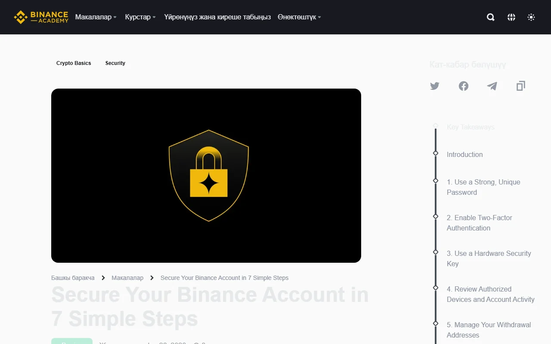The image size is (551, 344).
Task: Open the search icon in header
Action: tap(491, 17)
